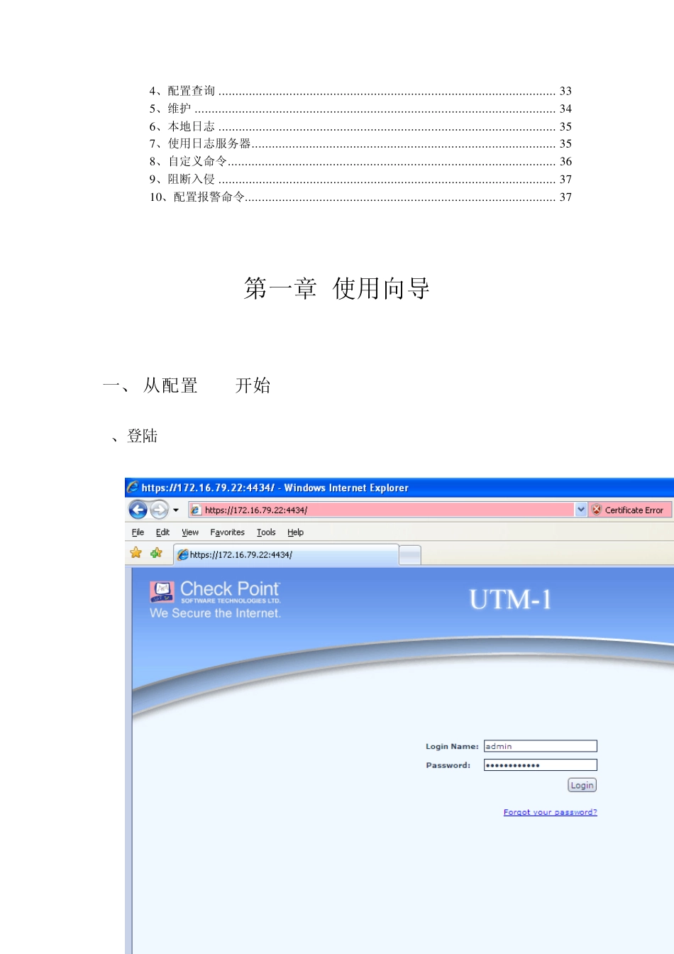This screenshot has width=674, height=954.
Task: Click the Login Name field containing admin
Action: [x=541, y=746]
